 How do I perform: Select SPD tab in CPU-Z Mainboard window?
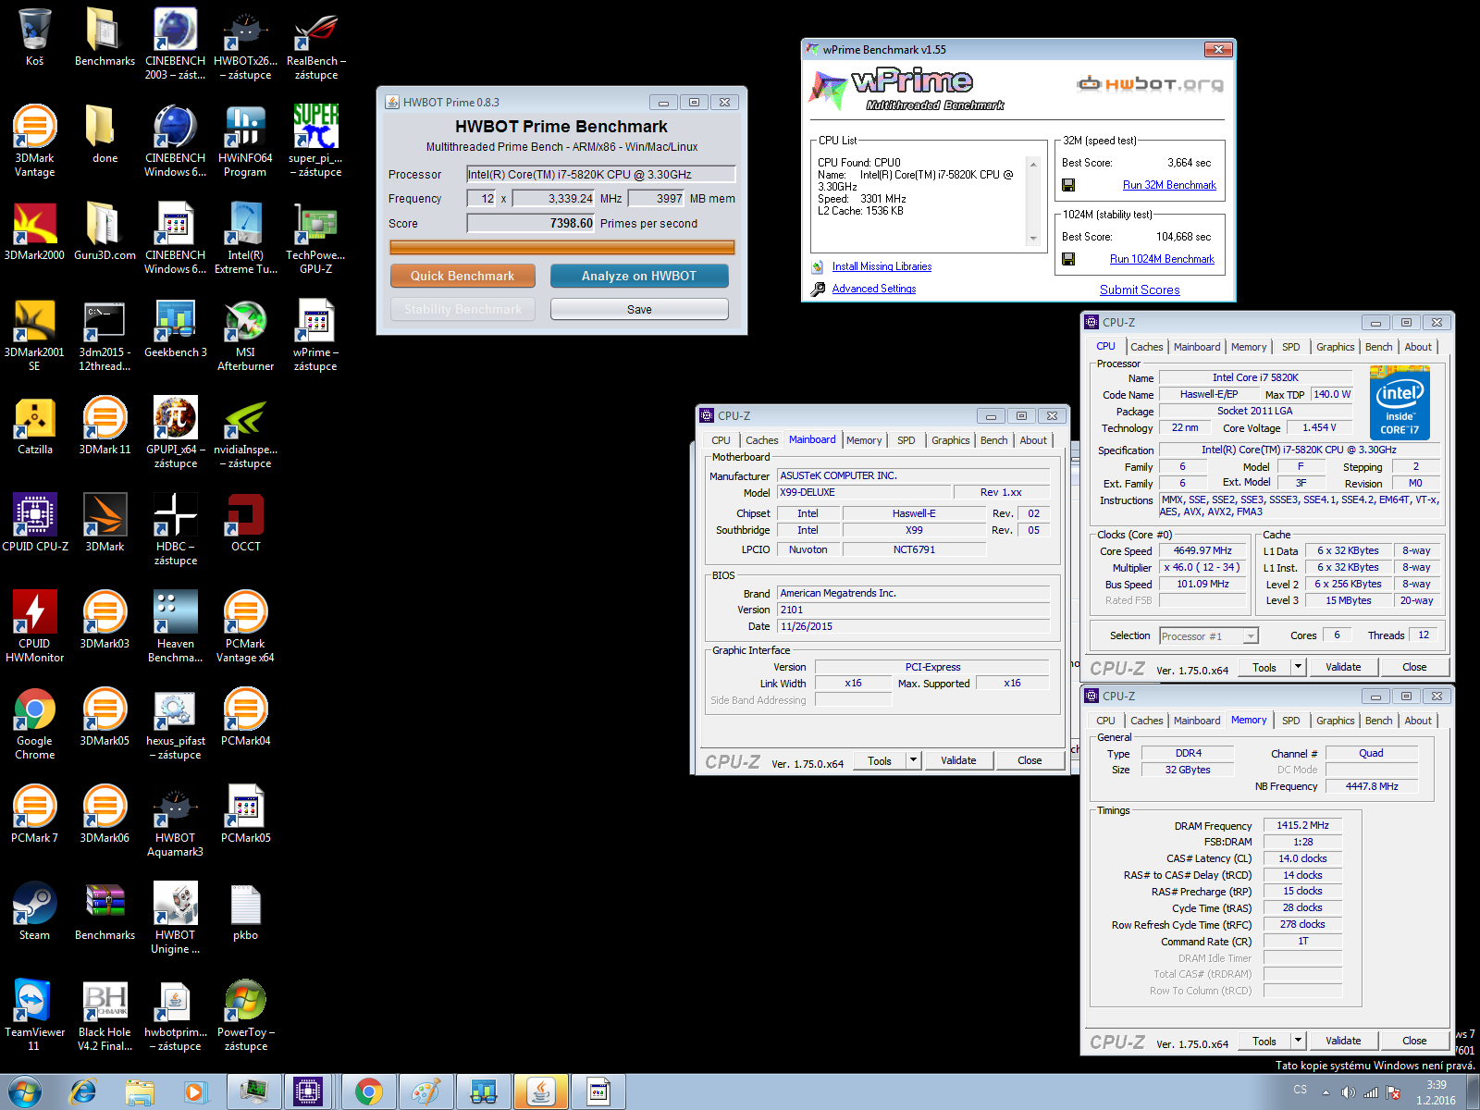click(906, 440)
